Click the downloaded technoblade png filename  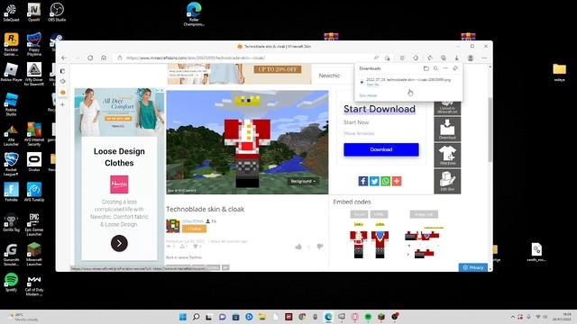408,79
